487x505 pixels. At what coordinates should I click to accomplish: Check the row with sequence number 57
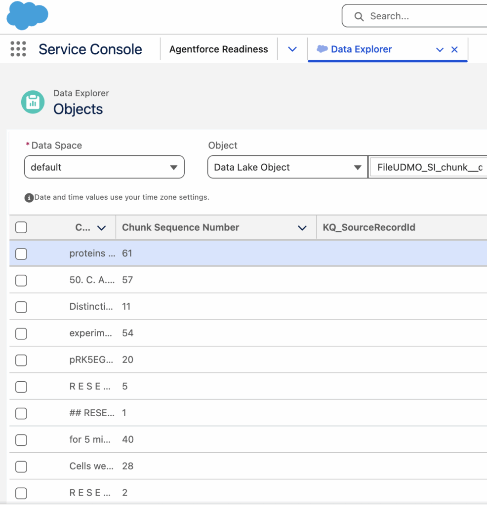[x=21, y=280]
